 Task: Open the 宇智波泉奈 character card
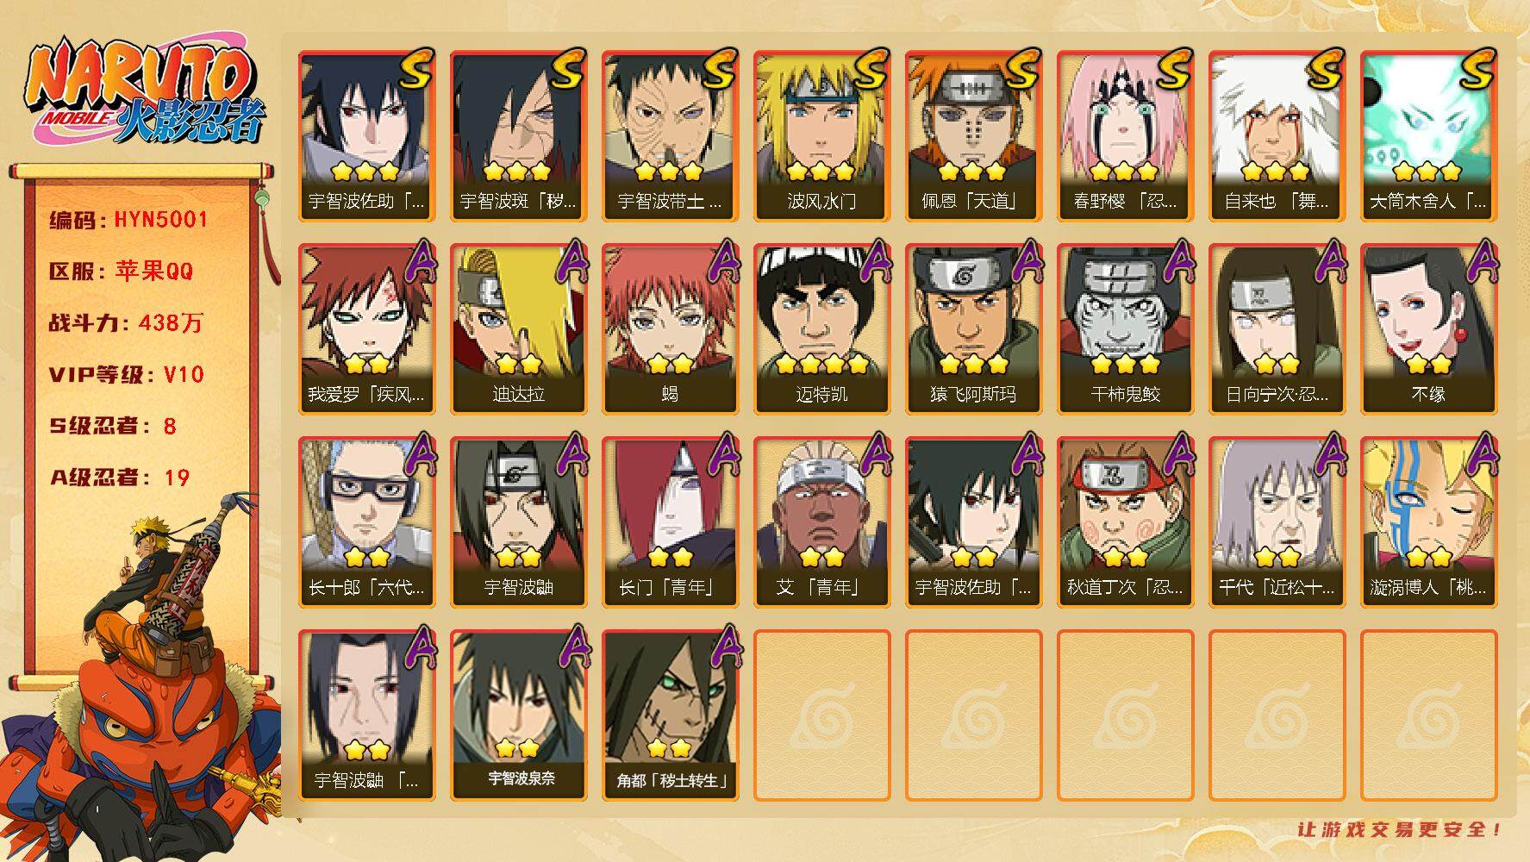click(518, 715)
